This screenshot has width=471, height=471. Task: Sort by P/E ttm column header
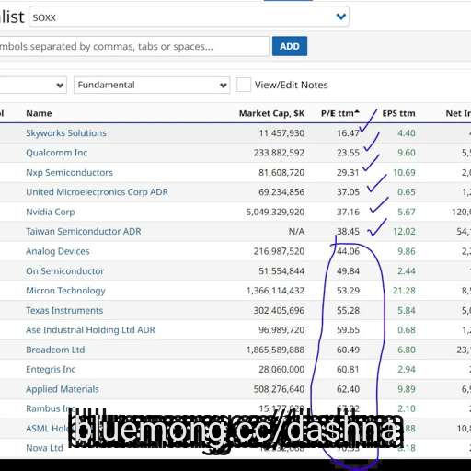339,113
